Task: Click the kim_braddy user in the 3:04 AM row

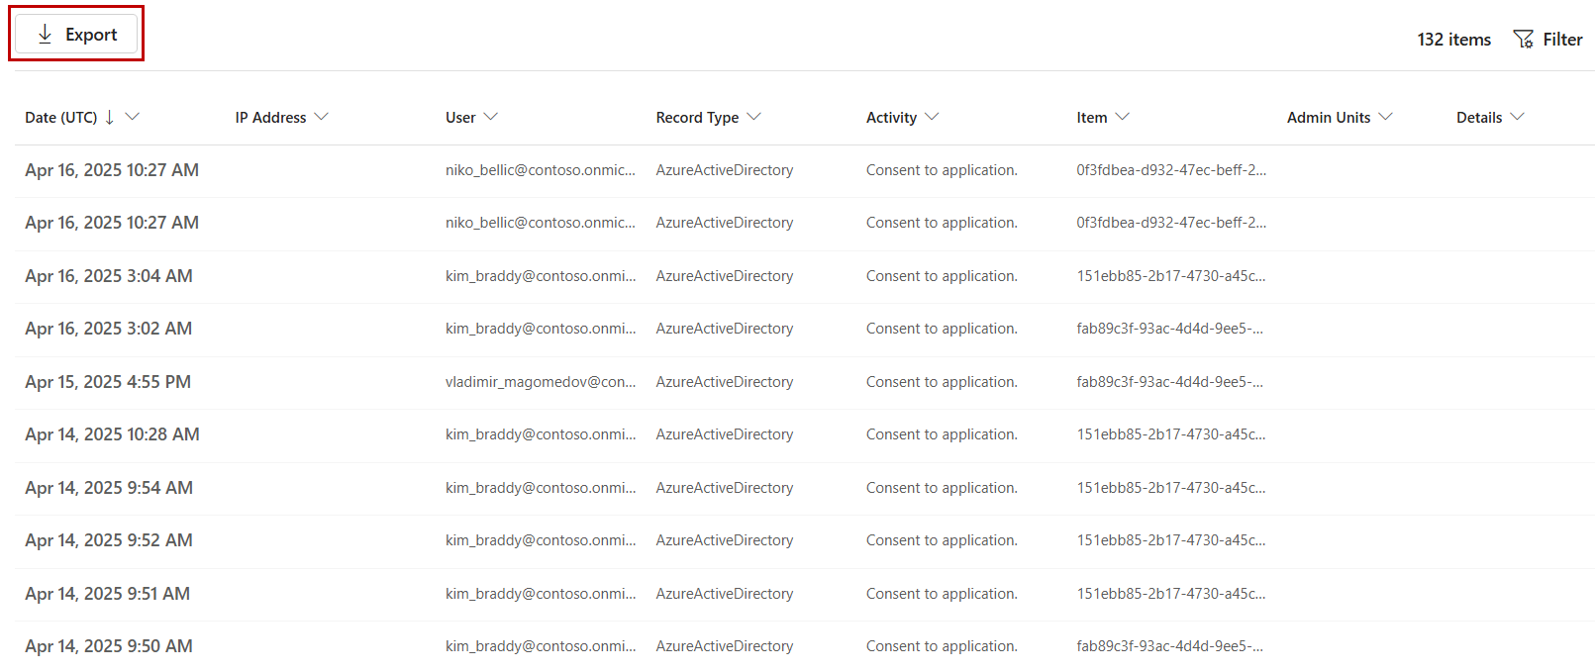Action: (x=541, y=276)
